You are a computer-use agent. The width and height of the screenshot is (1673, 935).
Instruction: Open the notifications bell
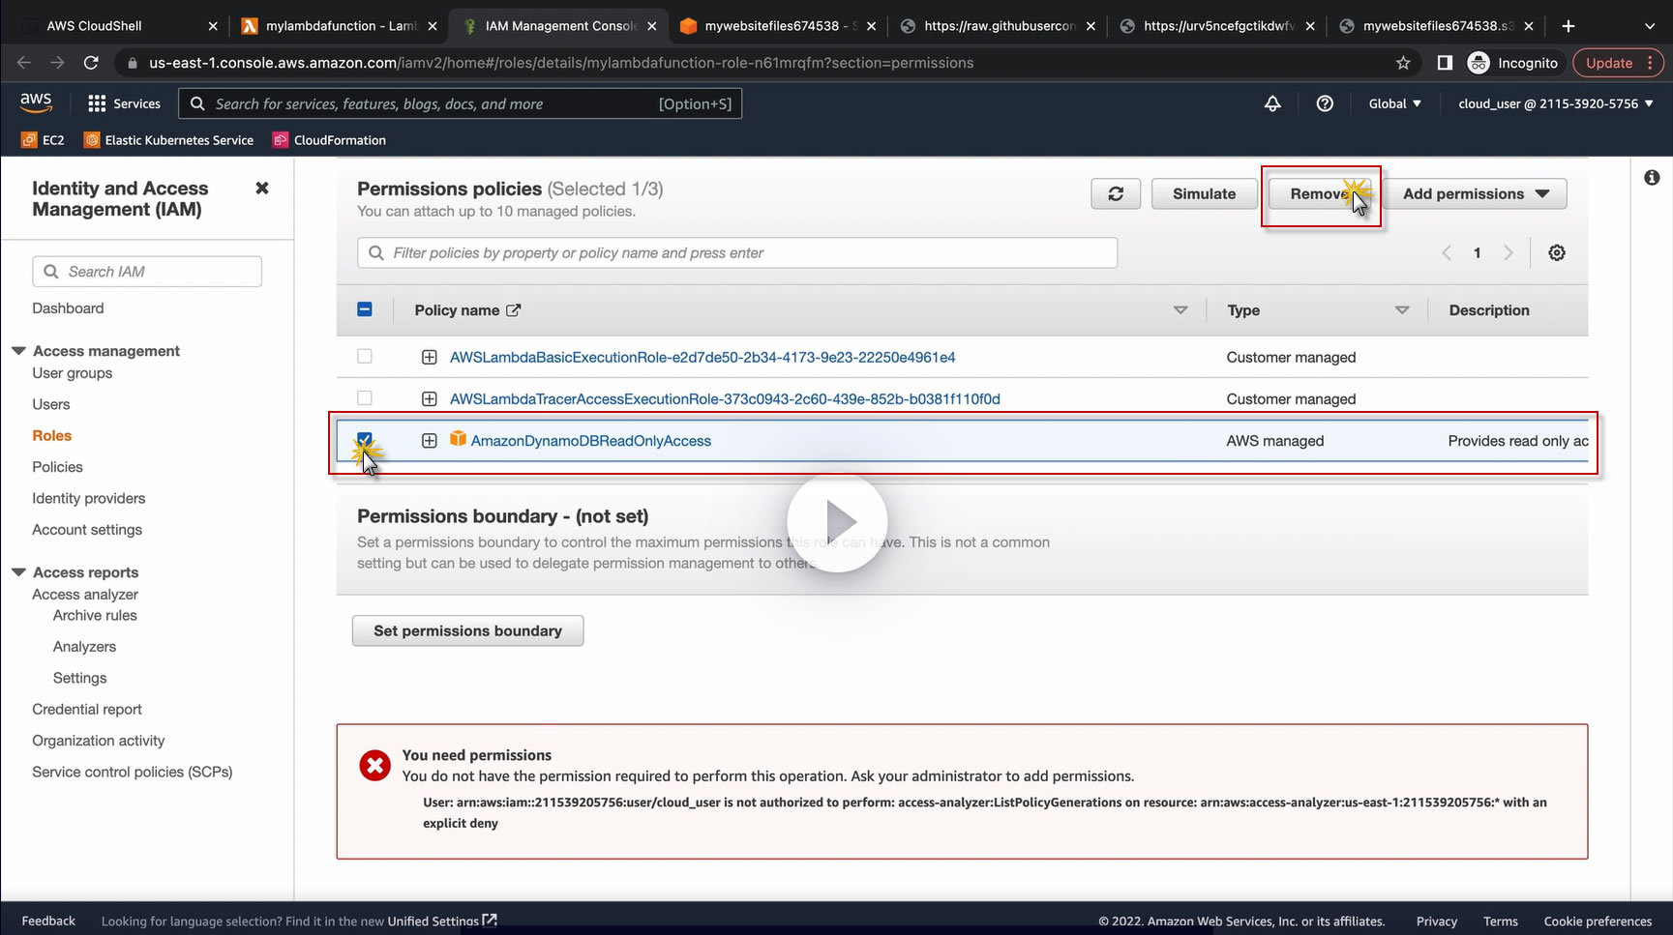click(1272, 103)
